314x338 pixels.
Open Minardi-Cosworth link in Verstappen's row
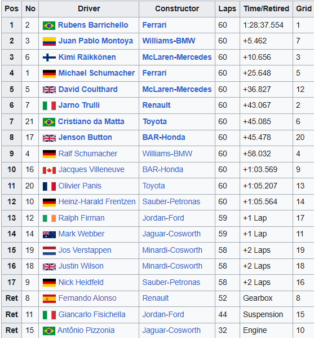[173, 251]
